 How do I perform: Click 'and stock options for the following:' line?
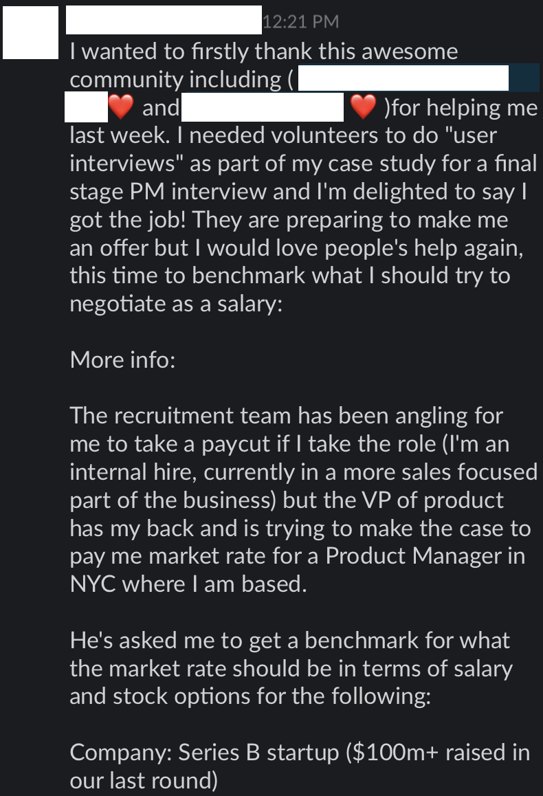click(250, 696)
